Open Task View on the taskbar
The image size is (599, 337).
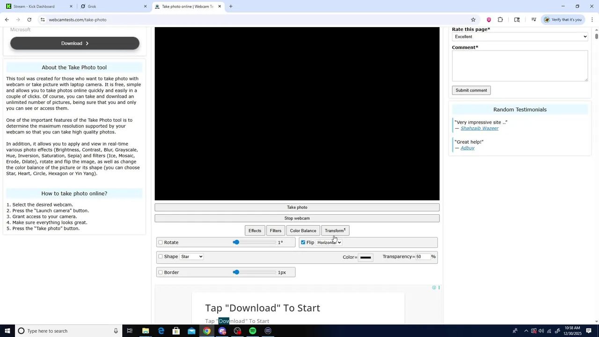pos(130,331)
